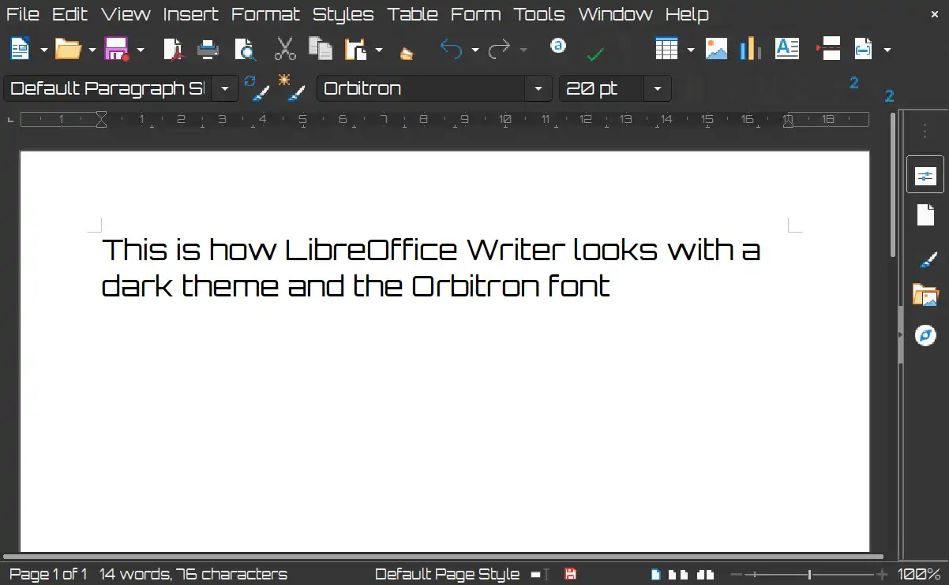Viewport: 949px width, 585px height.
Task: Expand the Insert Field dropdown arrow
Action: 887,50
